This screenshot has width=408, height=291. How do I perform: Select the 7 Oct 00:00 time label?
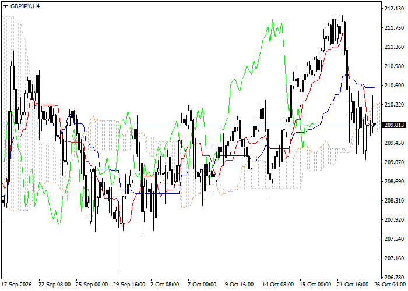[x=202, y=285]
